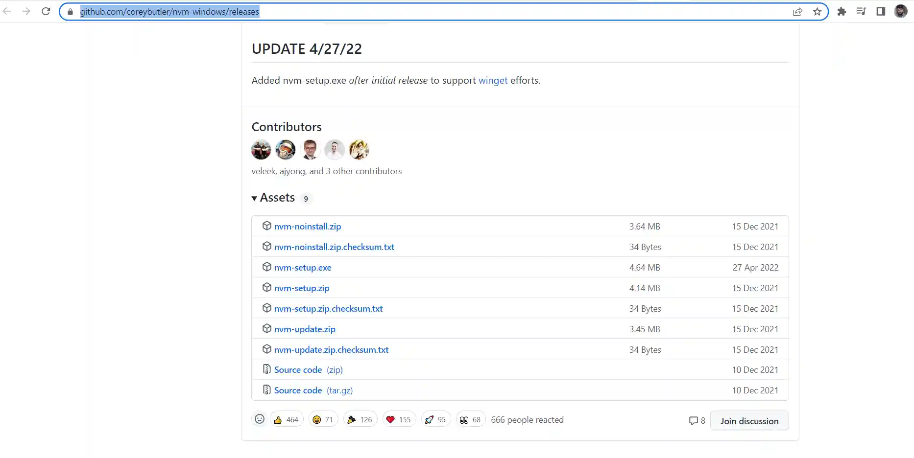Click the 4.14 MB file size
Screen dimensions: 914x458
tap(645, 288)
